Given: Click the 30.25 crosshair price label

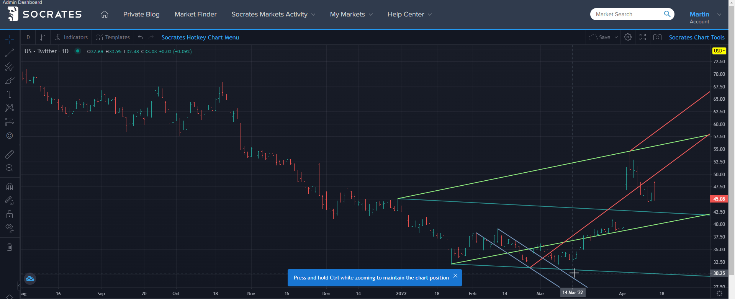Looking at the screenshot, I should [719, 273].
